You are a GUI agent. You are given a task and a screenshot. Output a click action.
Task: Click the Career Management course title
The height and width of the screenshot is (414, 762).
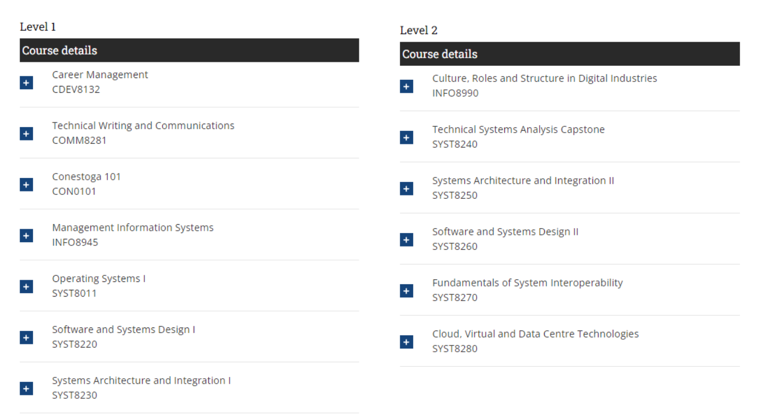[x=100, y=75]
